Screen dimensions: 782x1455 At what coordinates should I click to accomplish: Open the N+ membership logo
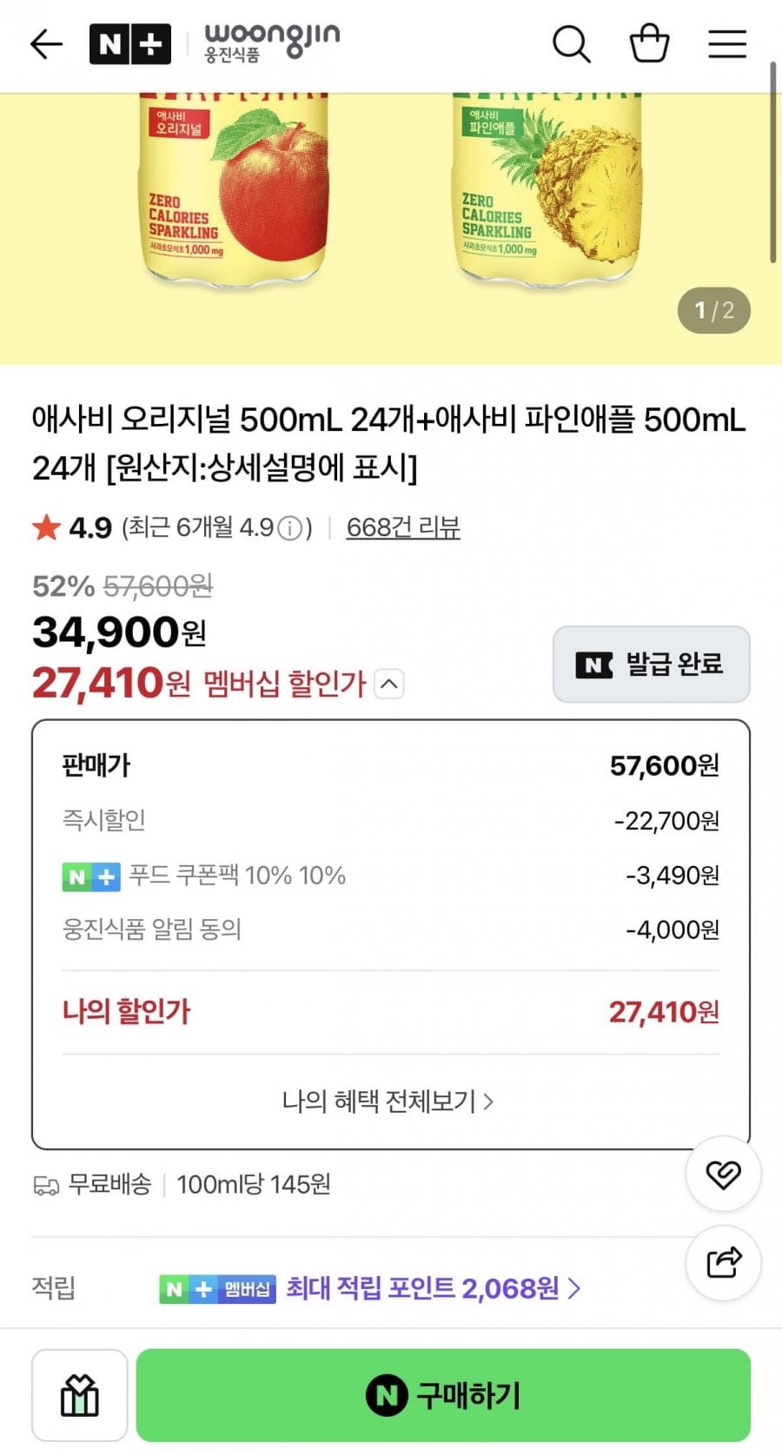click(x=130, y=44)
